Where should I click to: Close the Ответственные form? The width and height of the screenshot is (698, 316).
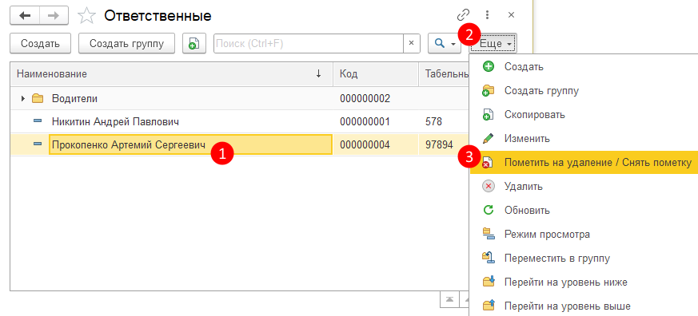click(512, 15)
